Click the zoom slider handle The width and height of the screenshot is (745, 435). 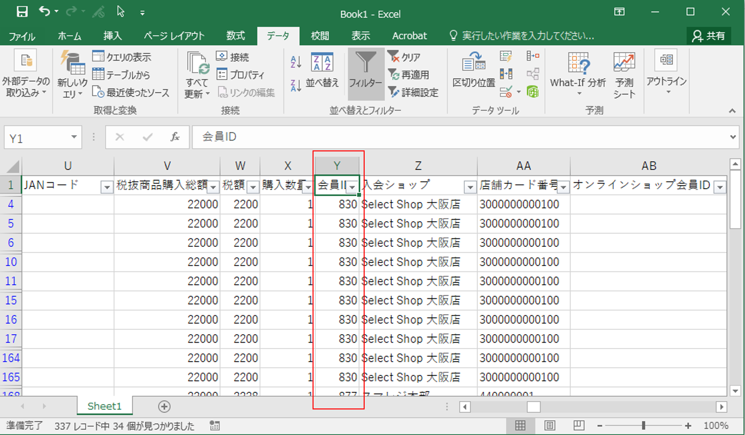(x=643, y=426)
